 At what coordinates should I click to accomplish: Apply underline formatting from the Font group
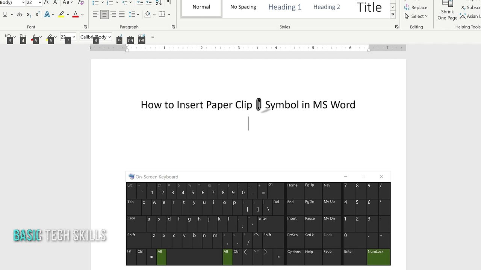5,14
